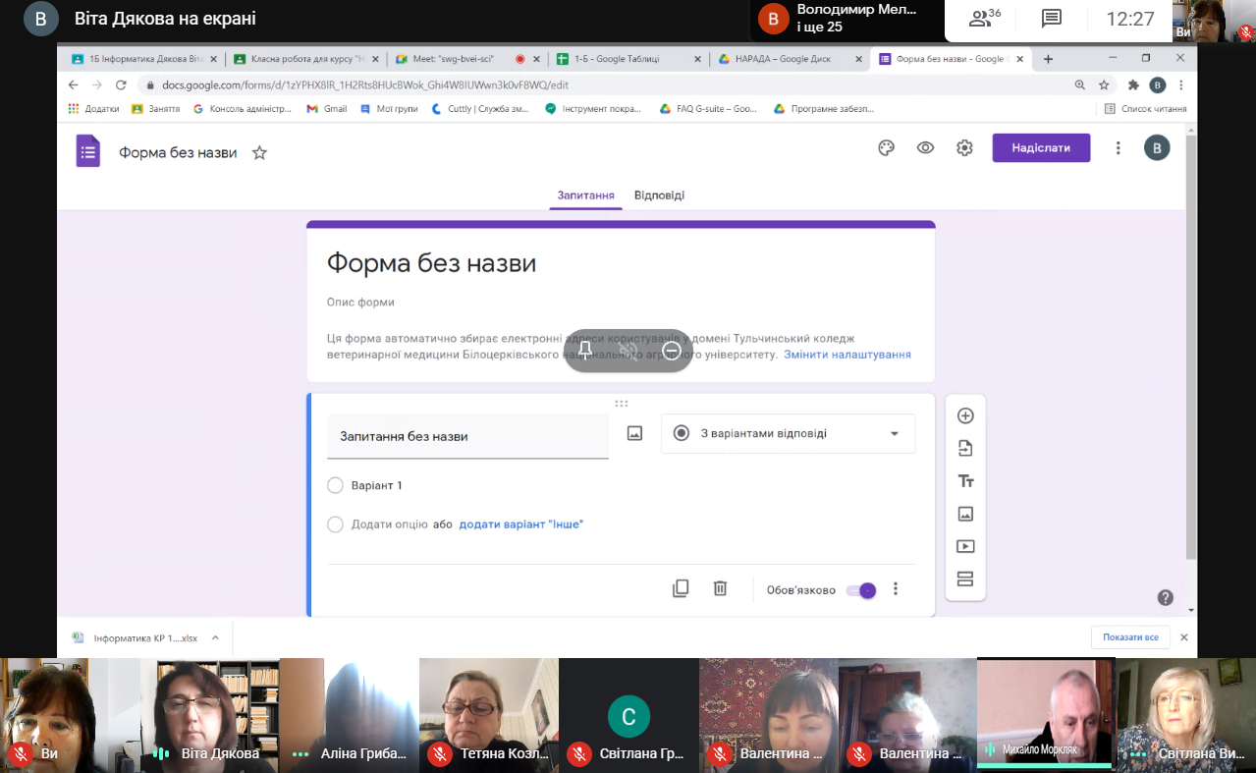The height and width of the screenshot is (773, 1256).
Task: Add a new question with plus icon
Action: (965, 415)
